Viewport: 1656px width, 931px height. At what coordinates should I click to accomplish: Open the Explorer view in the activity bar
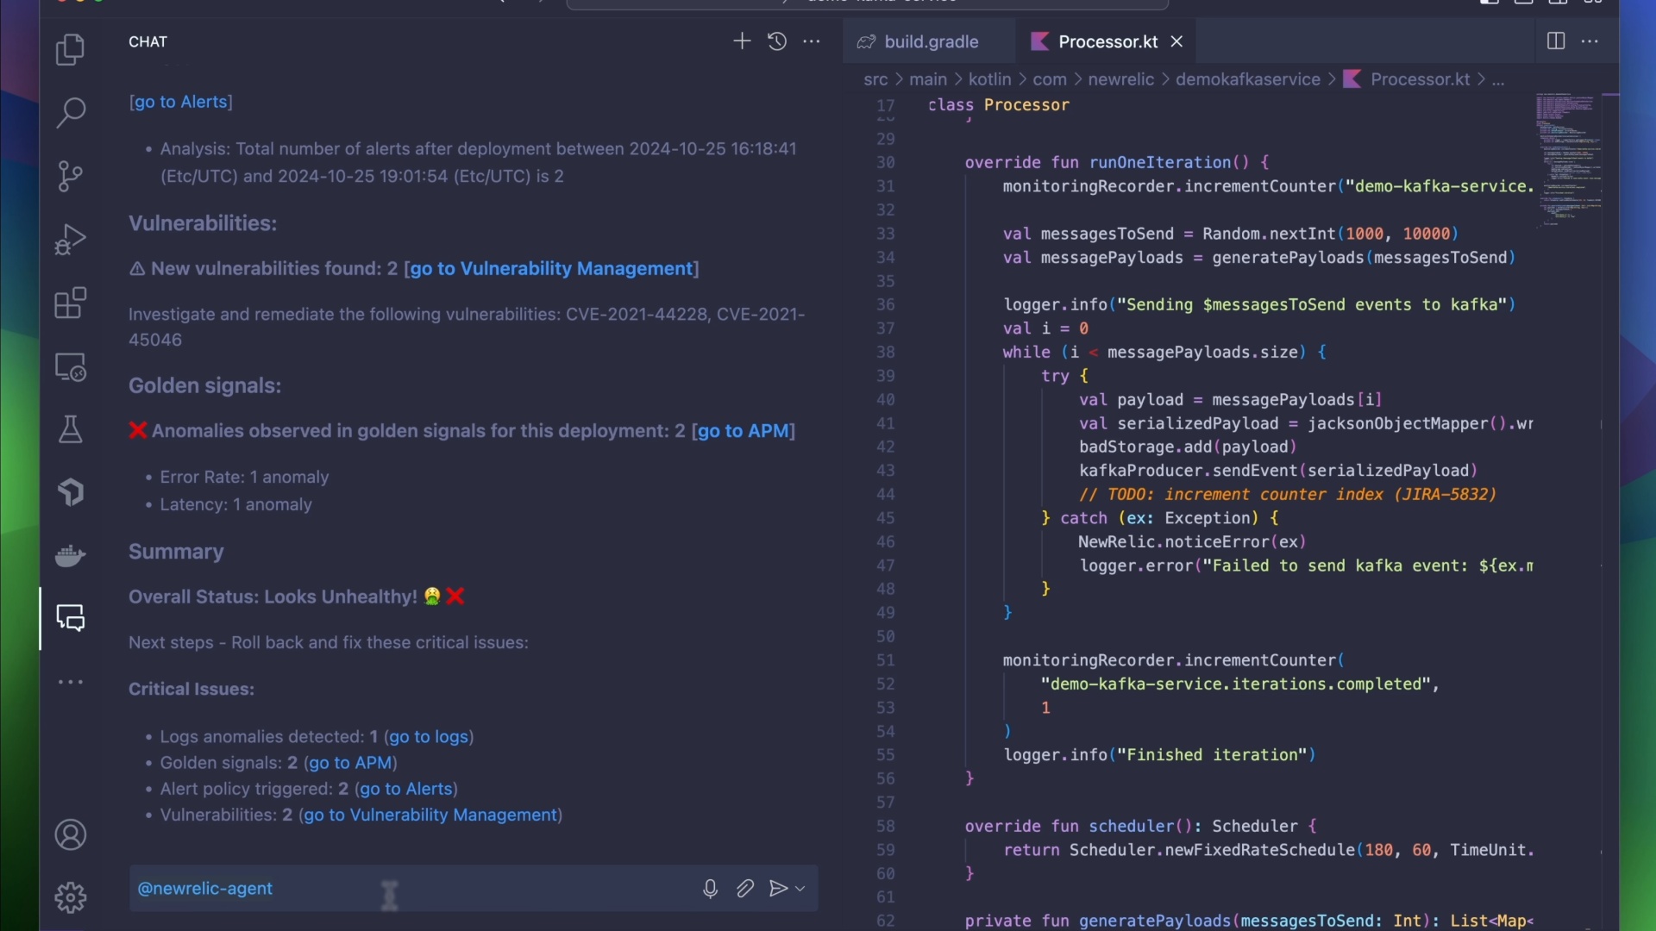(x=70, y=49)
